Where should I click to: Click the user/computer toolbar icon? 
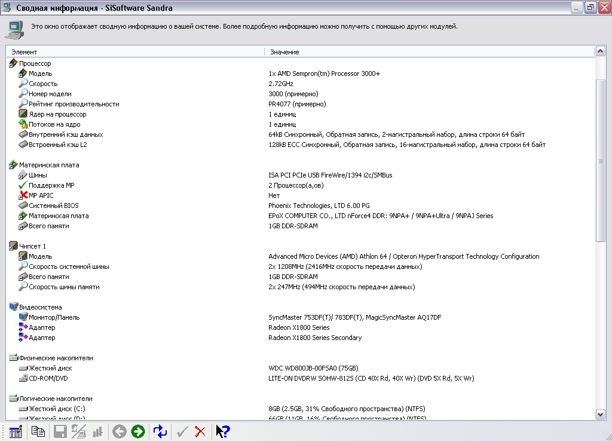point(78,431)
